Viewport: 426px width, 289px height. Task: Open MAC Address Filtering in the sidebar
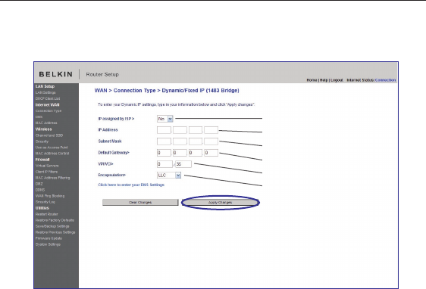point(53,178)
